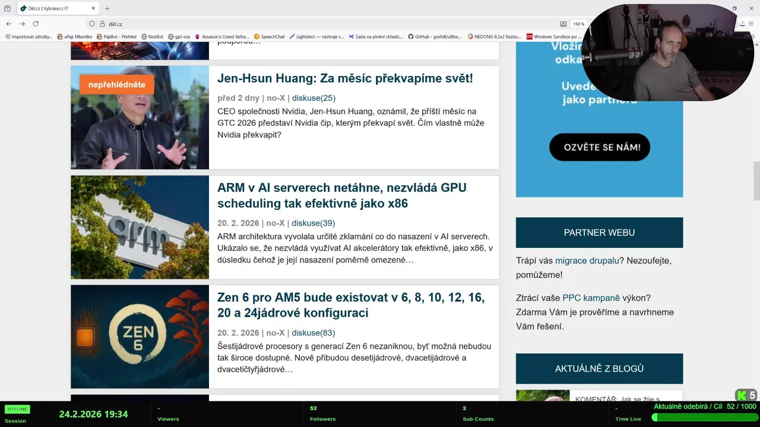Click the 24.2.2026 19:34 date text
The image size is (760, 427).
click(93, 415)
